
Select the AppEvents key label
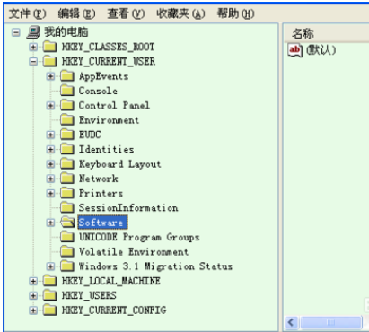coord(103,76)
